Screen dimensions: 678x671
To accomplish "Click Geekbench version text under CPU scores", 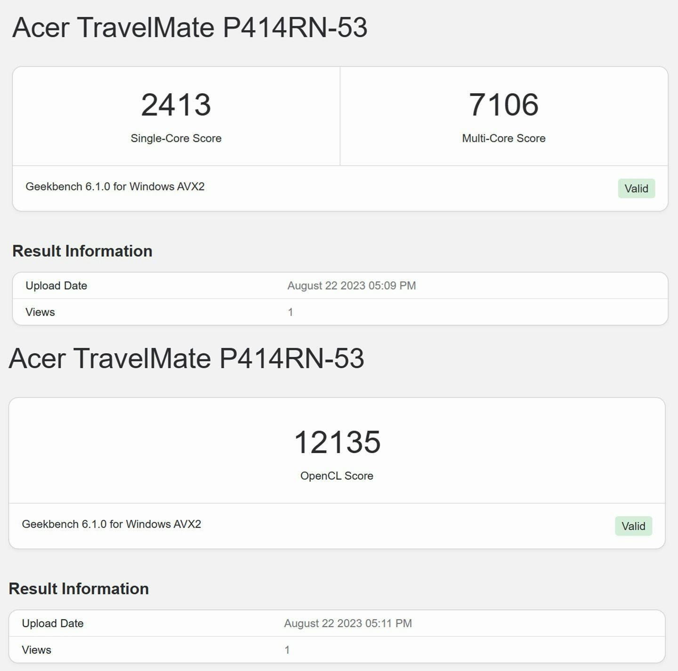I will pyautogui.click(x=115, y=186).
